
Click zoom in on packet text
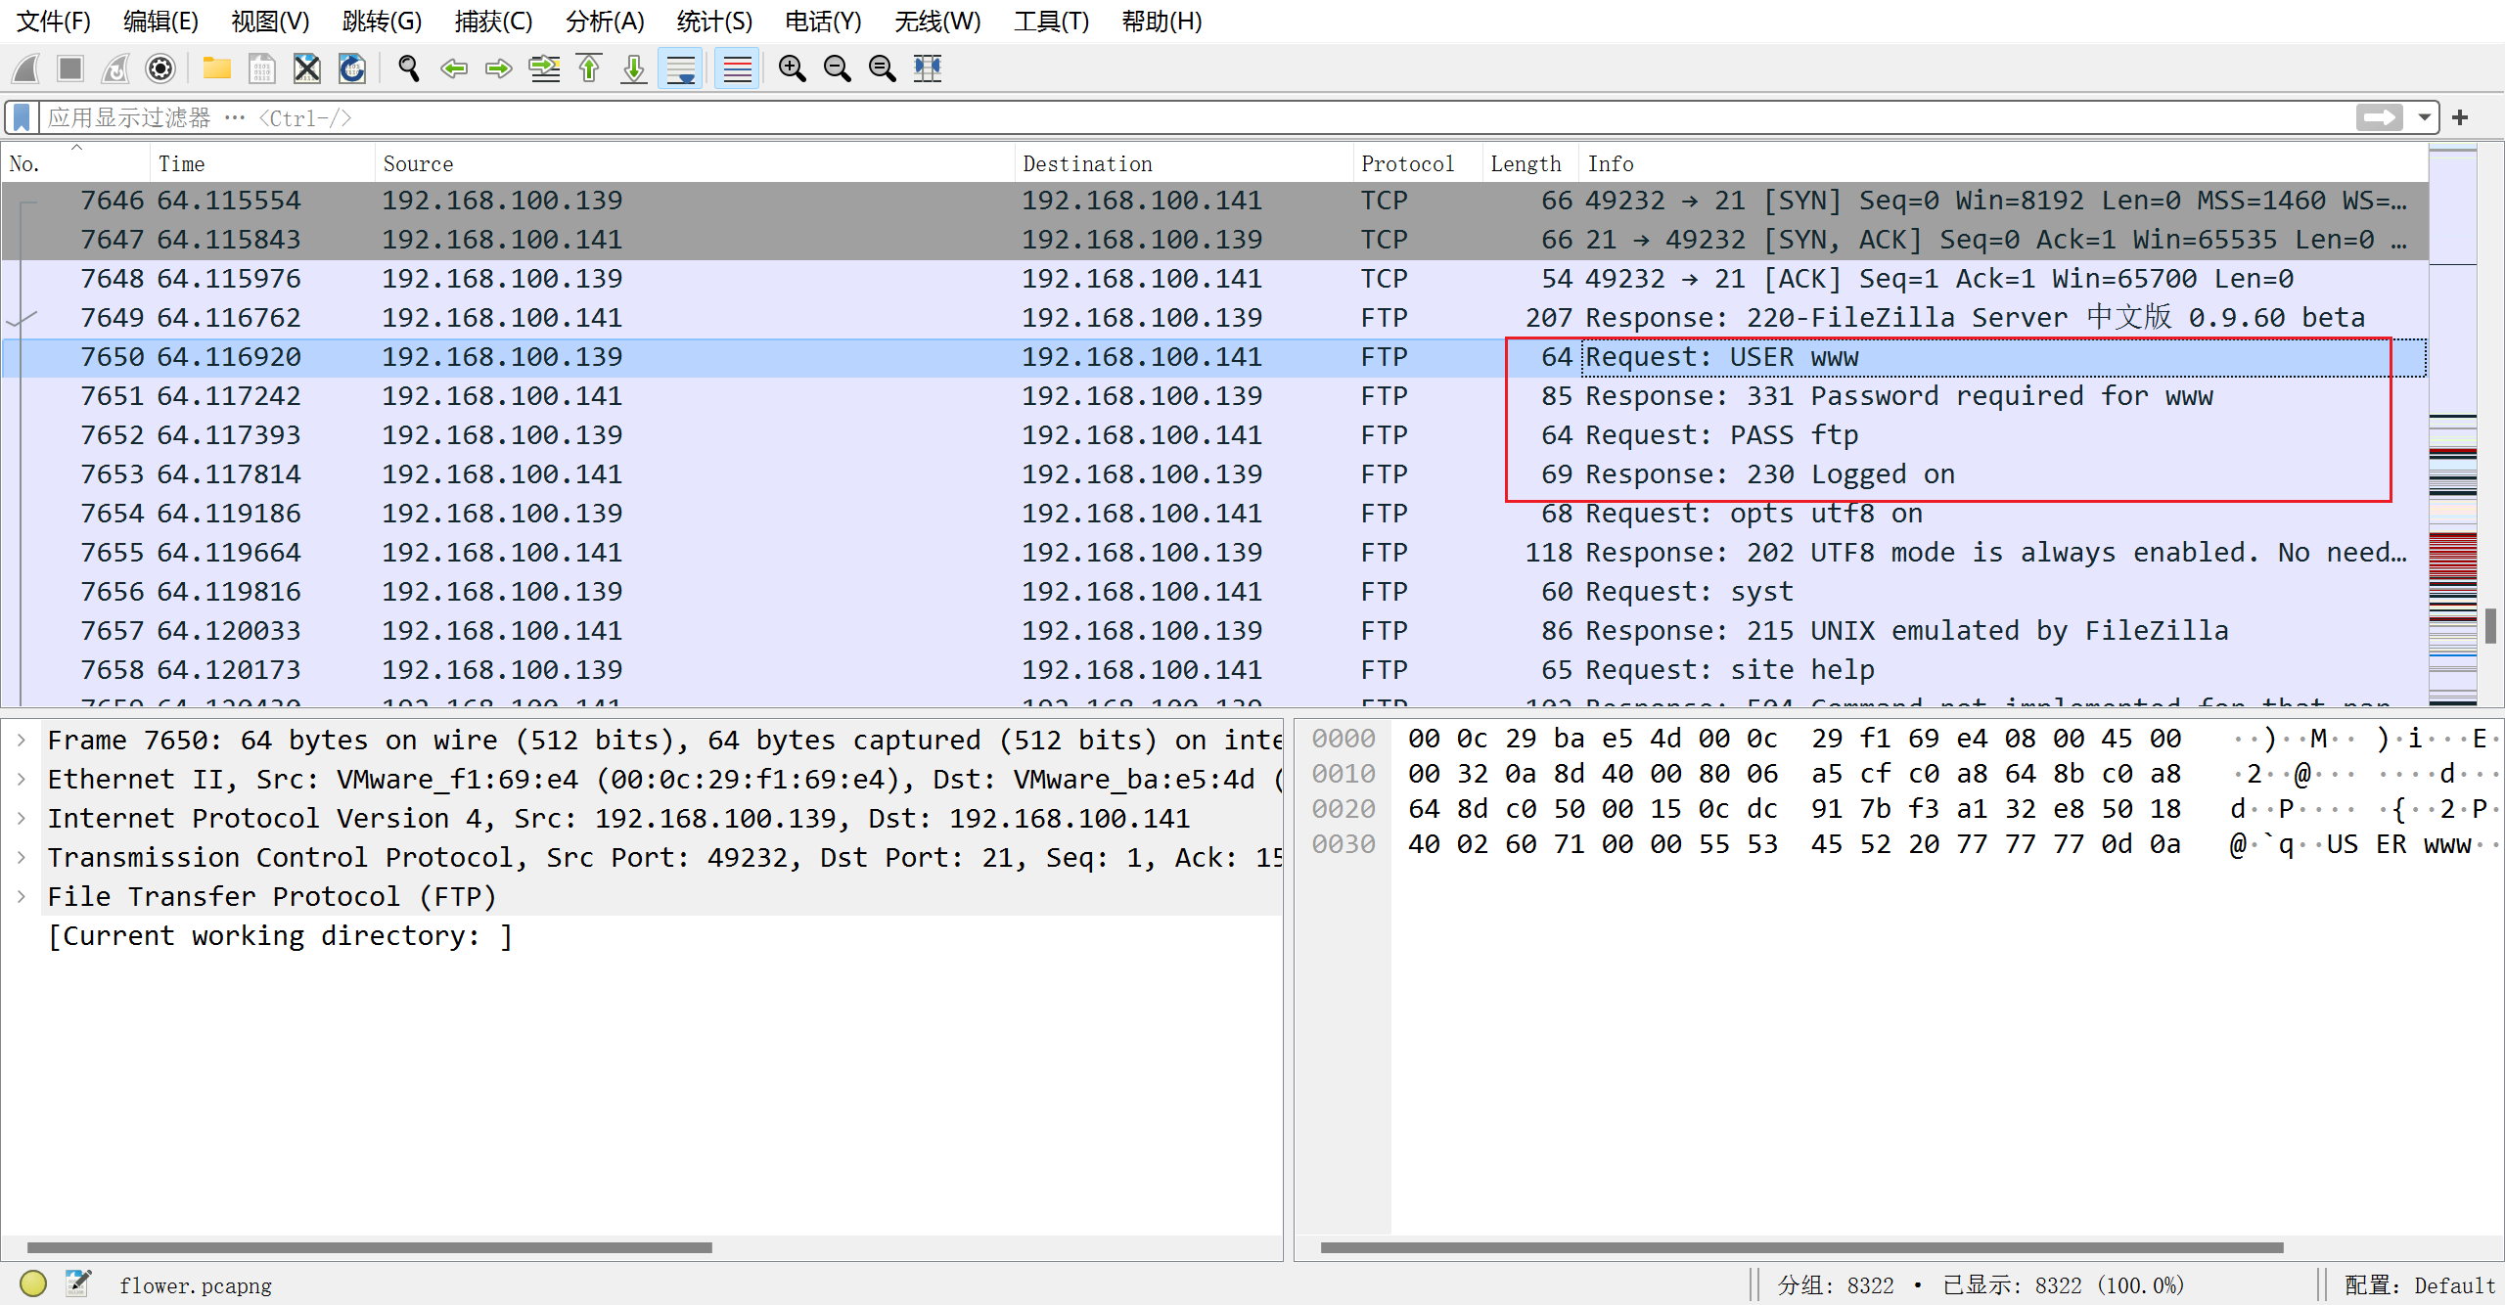792,68
